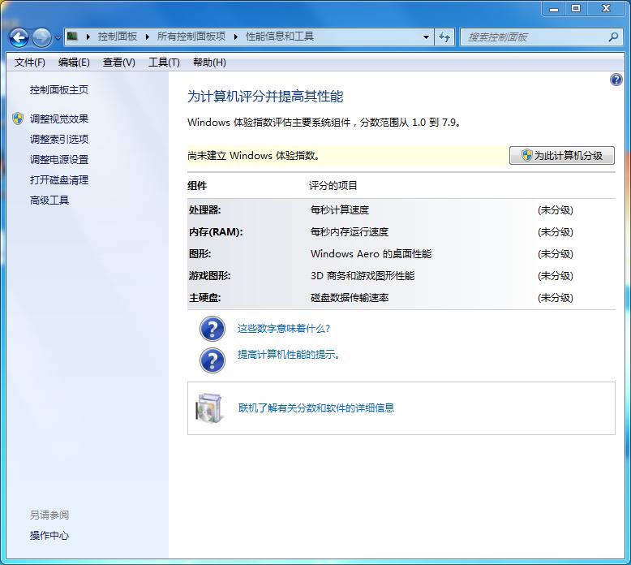Open 打开磁盘清理 link

59,180
